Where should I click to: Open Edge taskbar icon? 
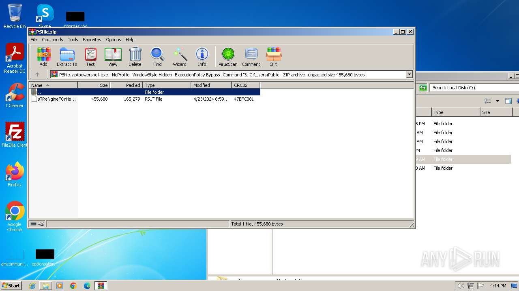[87, 286]
